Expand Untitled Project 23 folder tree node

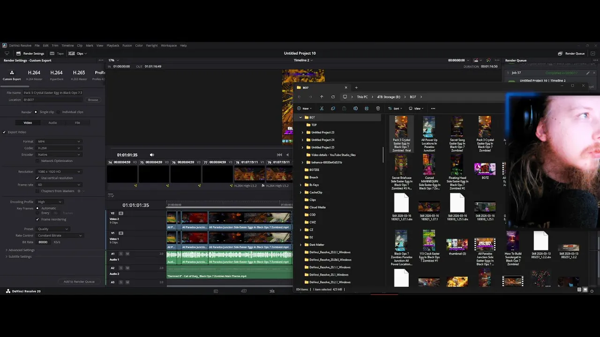point(302,132)
